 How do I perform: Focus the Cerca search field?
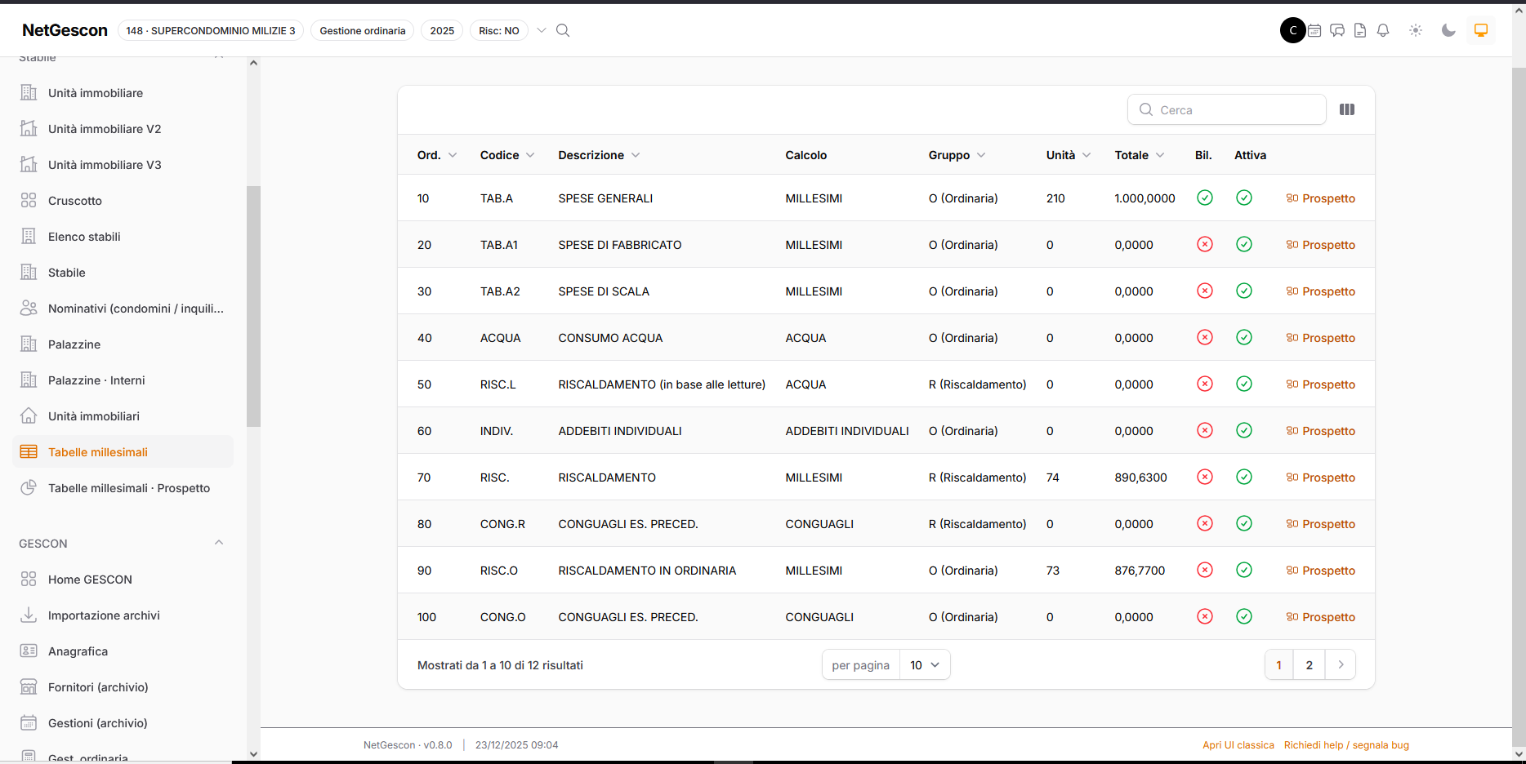(1227, 109)
